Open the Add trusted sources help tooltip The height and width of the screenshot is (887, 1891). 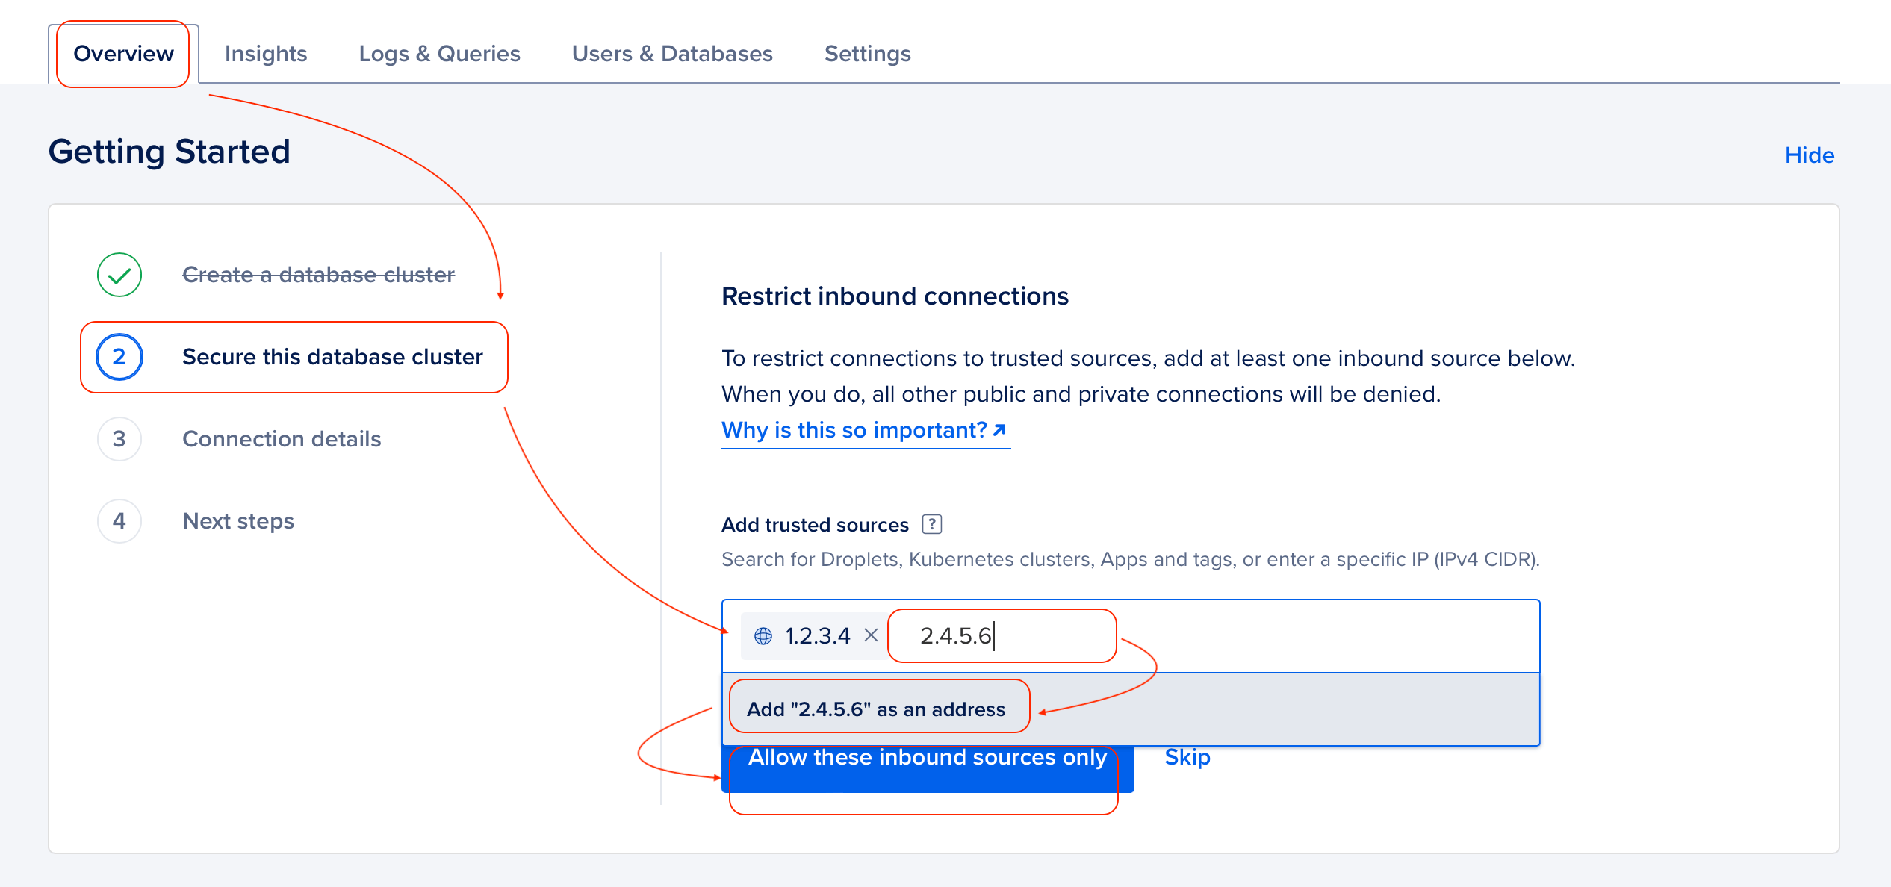coord(932,524)
